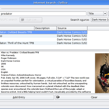Click Source cell in the third result row

click(72, 40)
